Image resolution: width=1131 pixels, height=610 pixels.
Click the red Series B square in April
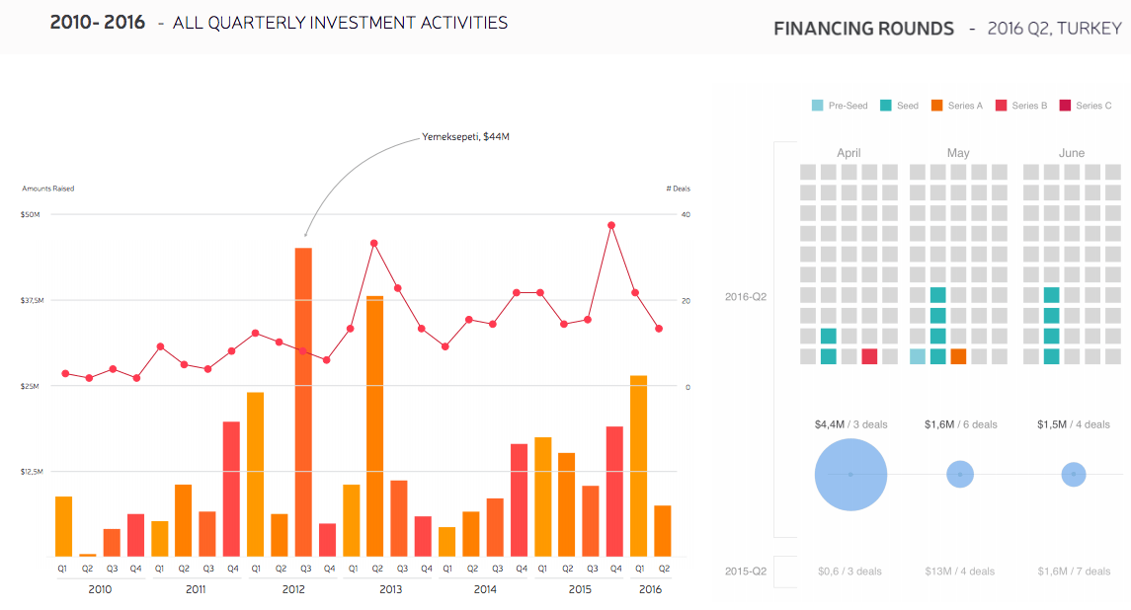[869, 356]
